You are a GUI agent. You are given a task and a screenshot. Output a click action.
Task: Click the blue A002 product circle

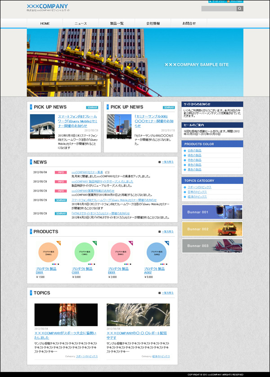157,253
